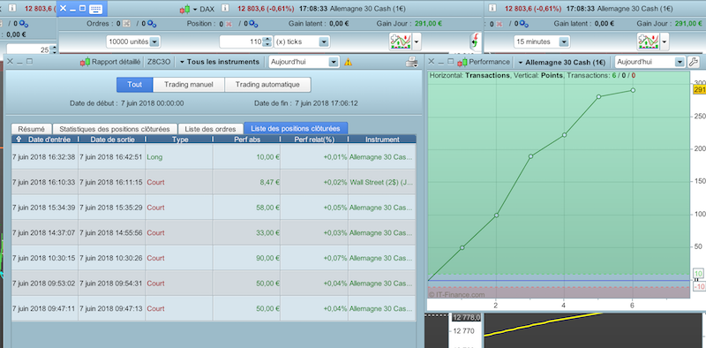The height and width of the screenshot is (348, 706).
Task: Select Liste des positions clôturées tab
Action: point(296,128)
